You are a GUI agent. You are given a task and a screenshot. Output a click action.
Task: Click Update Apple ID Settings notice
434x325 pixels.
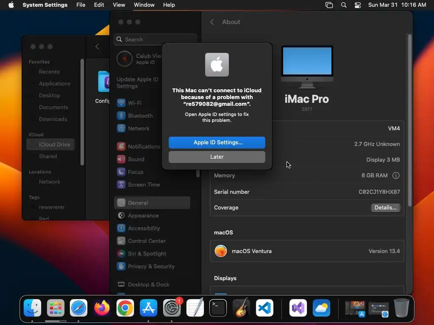click(x=137, y=83)
